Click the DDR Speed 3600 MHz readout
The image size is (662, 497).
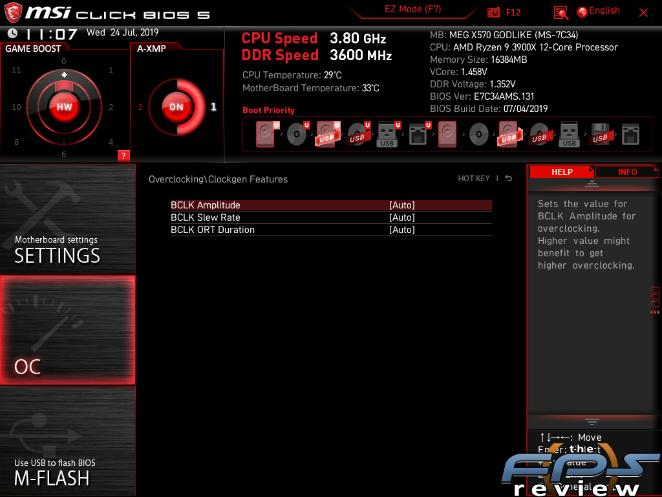(x=317, y=56)
